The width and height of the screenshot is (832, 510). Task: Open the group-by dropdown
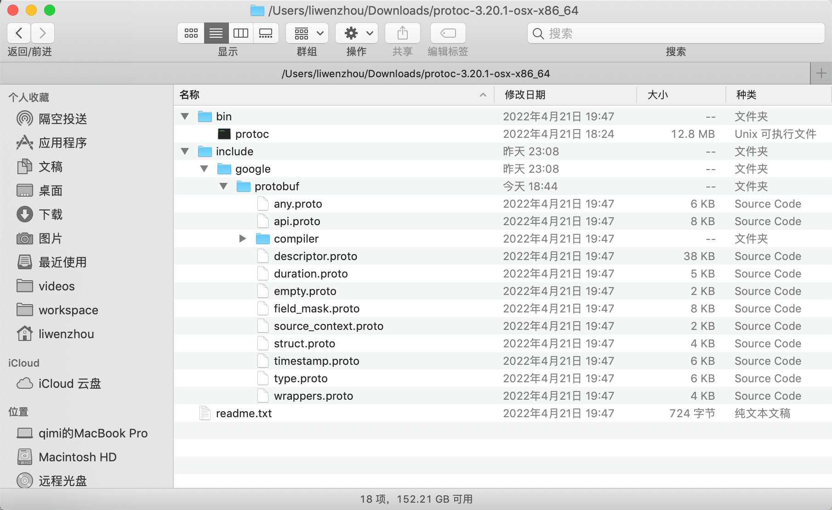tap(307, 33)
